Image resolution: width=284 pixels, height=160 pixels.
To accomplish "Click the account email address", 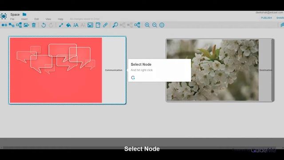I will 269,12.
